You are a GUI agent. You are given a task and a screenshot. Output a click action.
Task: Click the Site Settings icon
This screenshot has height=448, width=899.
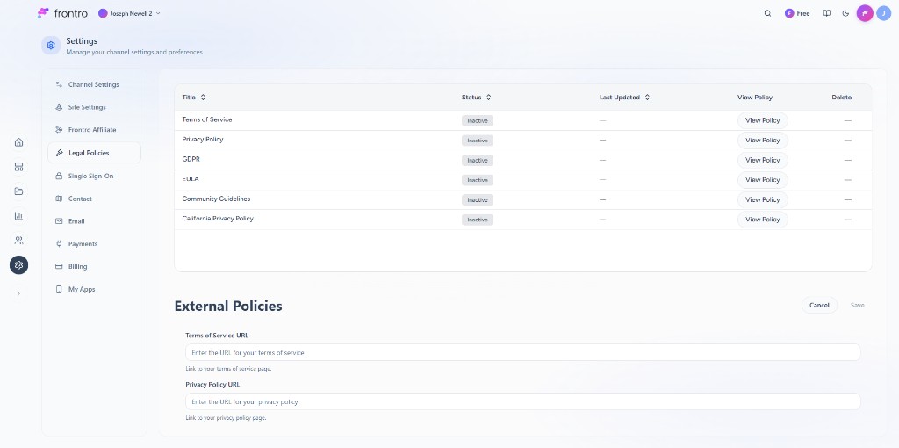[x=59, y=107]
